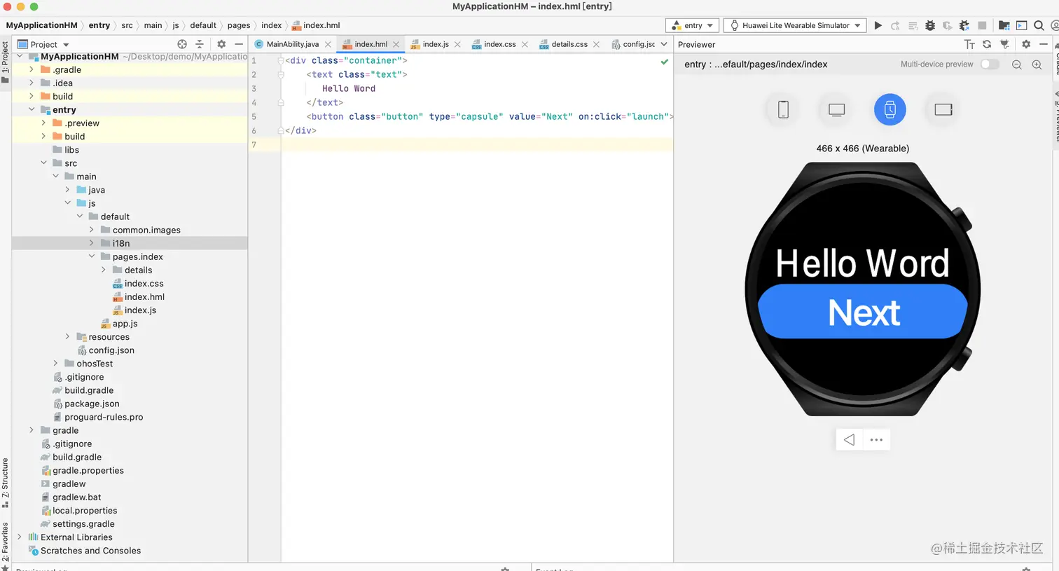Click on editor line 7
This screenshot has width=1059, height=571.
pyautogui.click(x=476, y=144)
